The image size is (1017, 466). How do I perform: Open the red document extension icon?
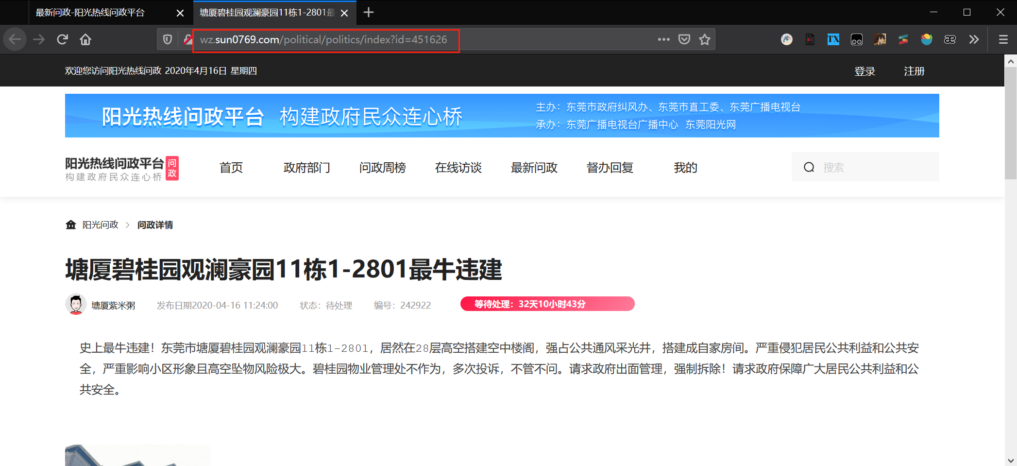[x=810, y=39]
